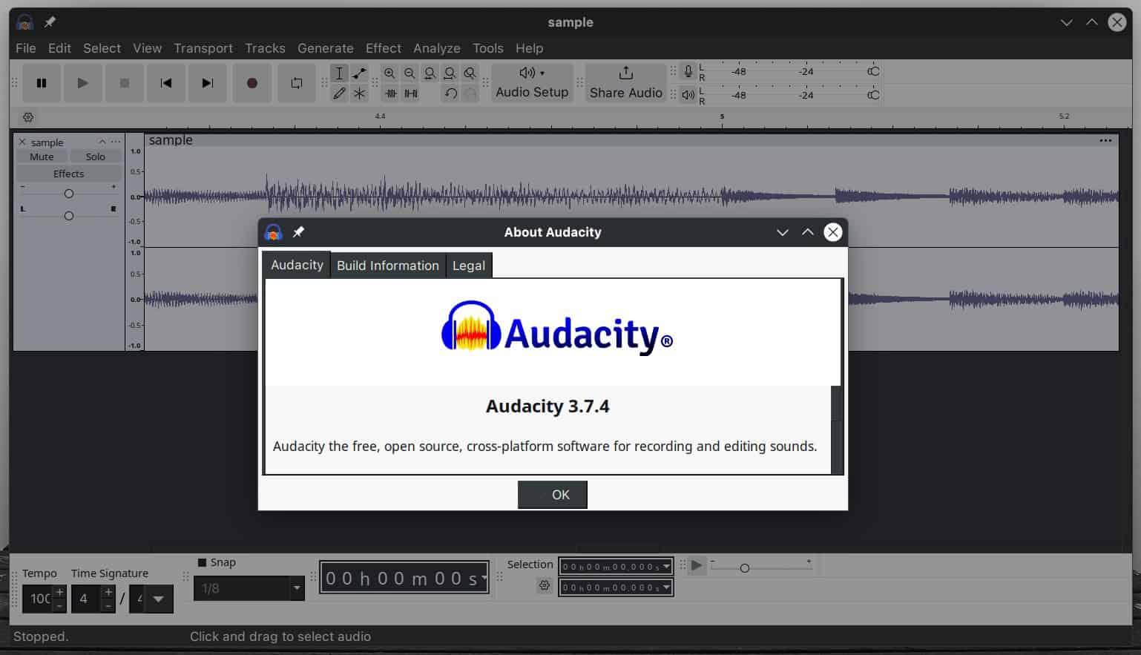The width and height of the screenshot is (1141, 655).
Task: Click the Zoom In magnifier icon
Action: pos(390,73)
